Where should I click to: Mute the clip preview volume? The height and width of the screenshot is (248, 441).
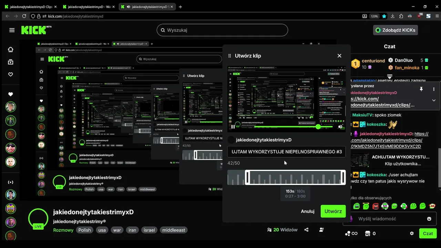[x=340, y=127]
